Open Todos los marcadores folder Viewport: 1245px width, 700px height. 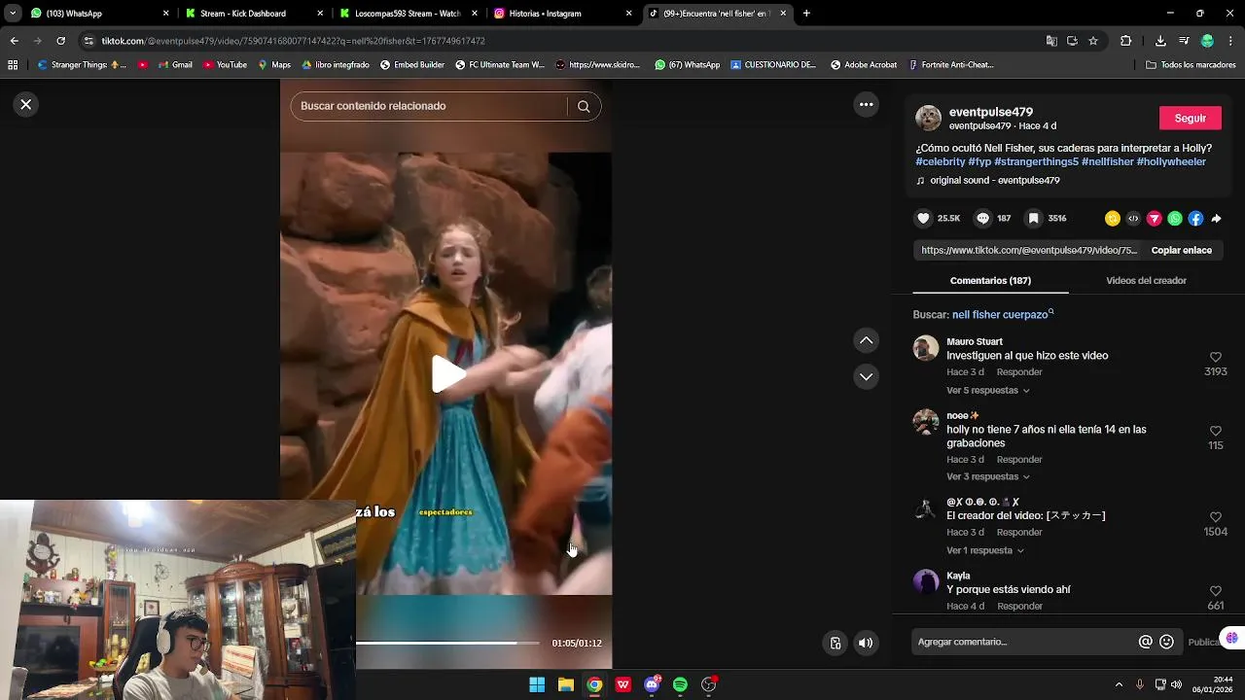[1191, 65]
